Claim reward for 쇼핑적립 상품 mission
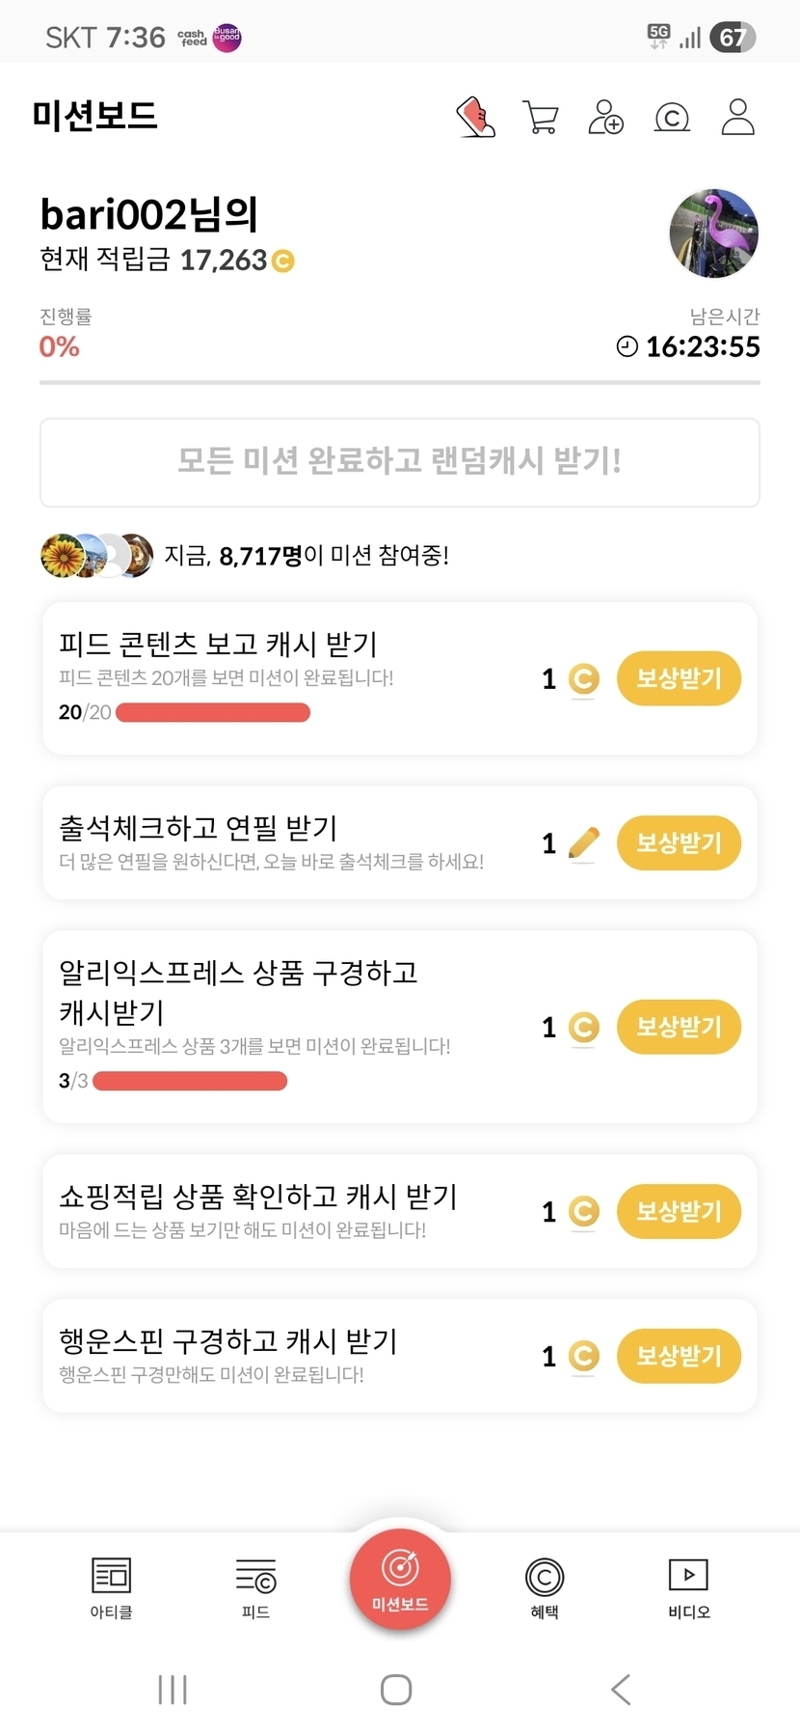Viewport: 800px width, 1735px height. point(679,1211)
